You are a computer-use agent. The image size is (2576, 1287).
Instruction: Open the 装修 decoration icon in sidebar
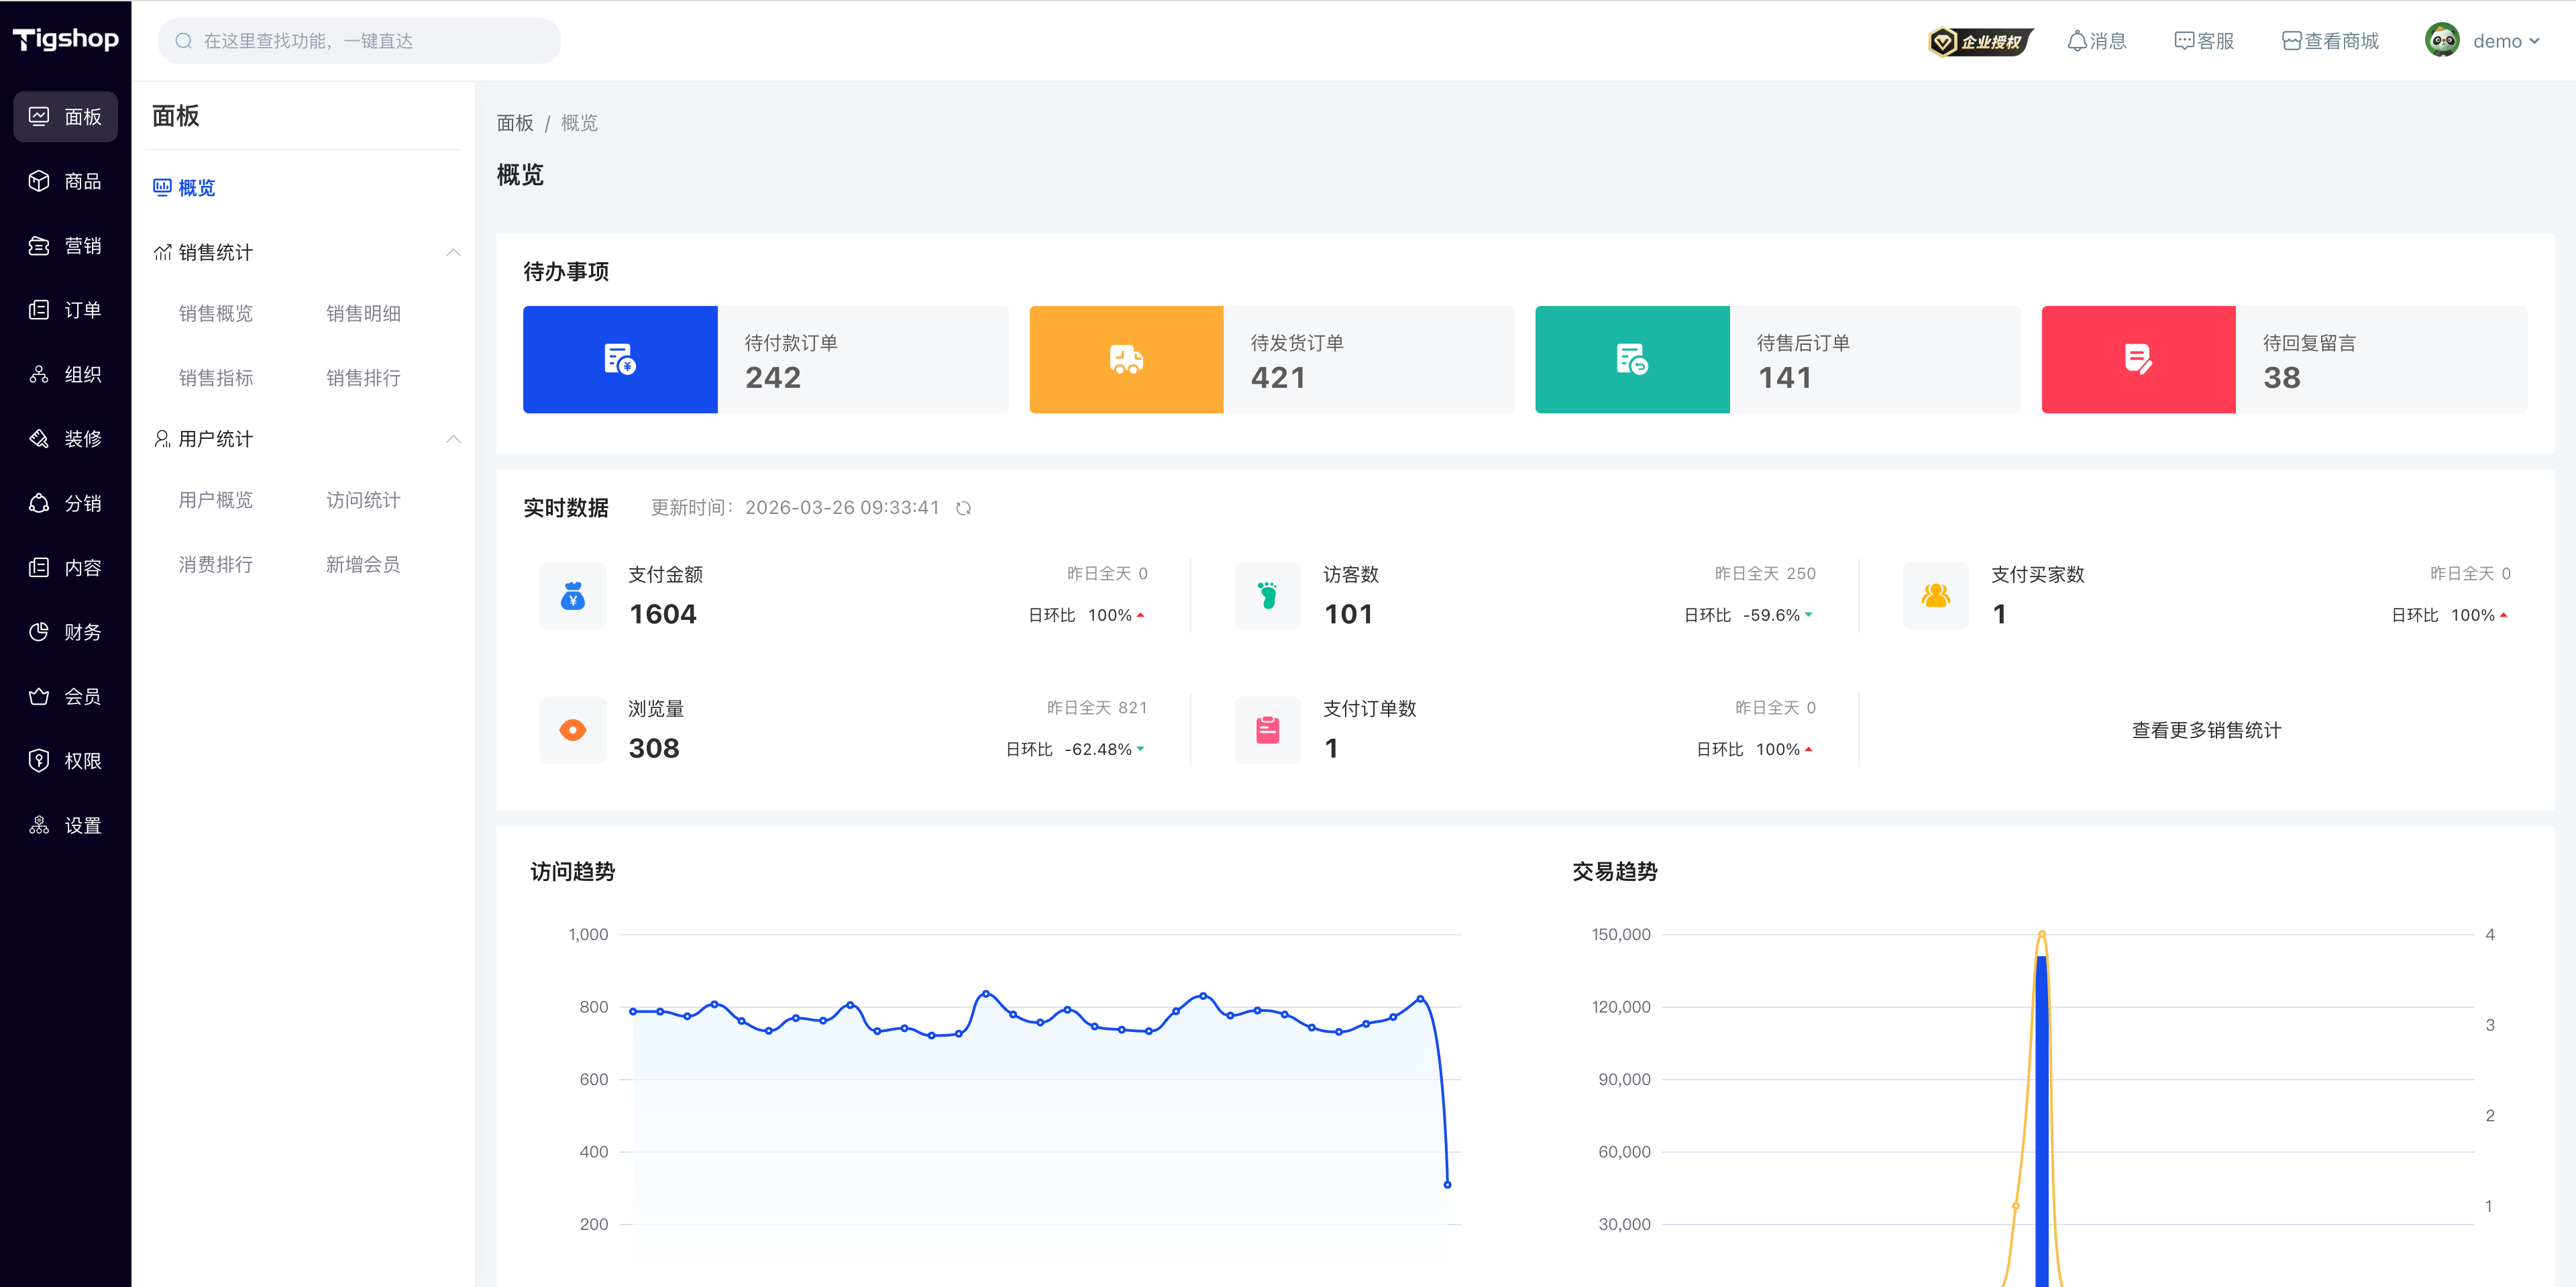(x=39, y=439)
